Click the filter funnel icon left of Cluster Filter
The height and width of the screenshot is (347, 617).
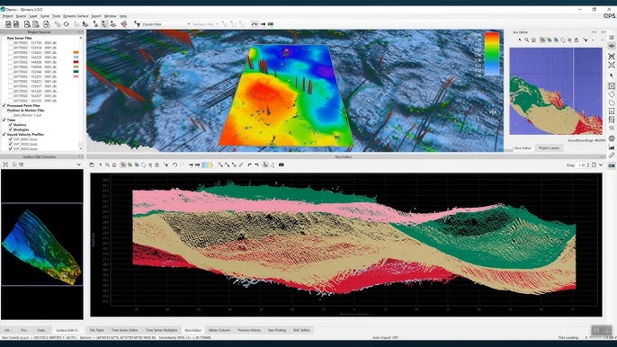(138, 24)
